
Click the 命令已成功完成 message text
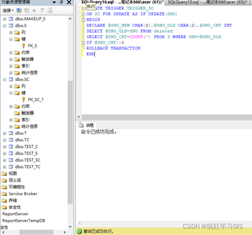pos(99,132)
